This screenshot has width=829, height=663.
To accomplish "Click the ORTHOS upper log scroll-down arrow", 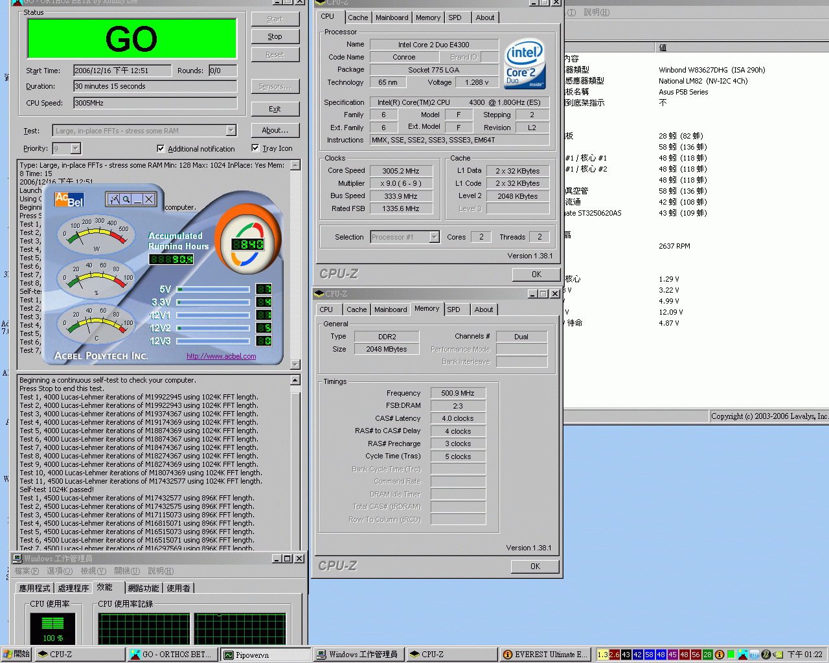I will pos(295,365).
